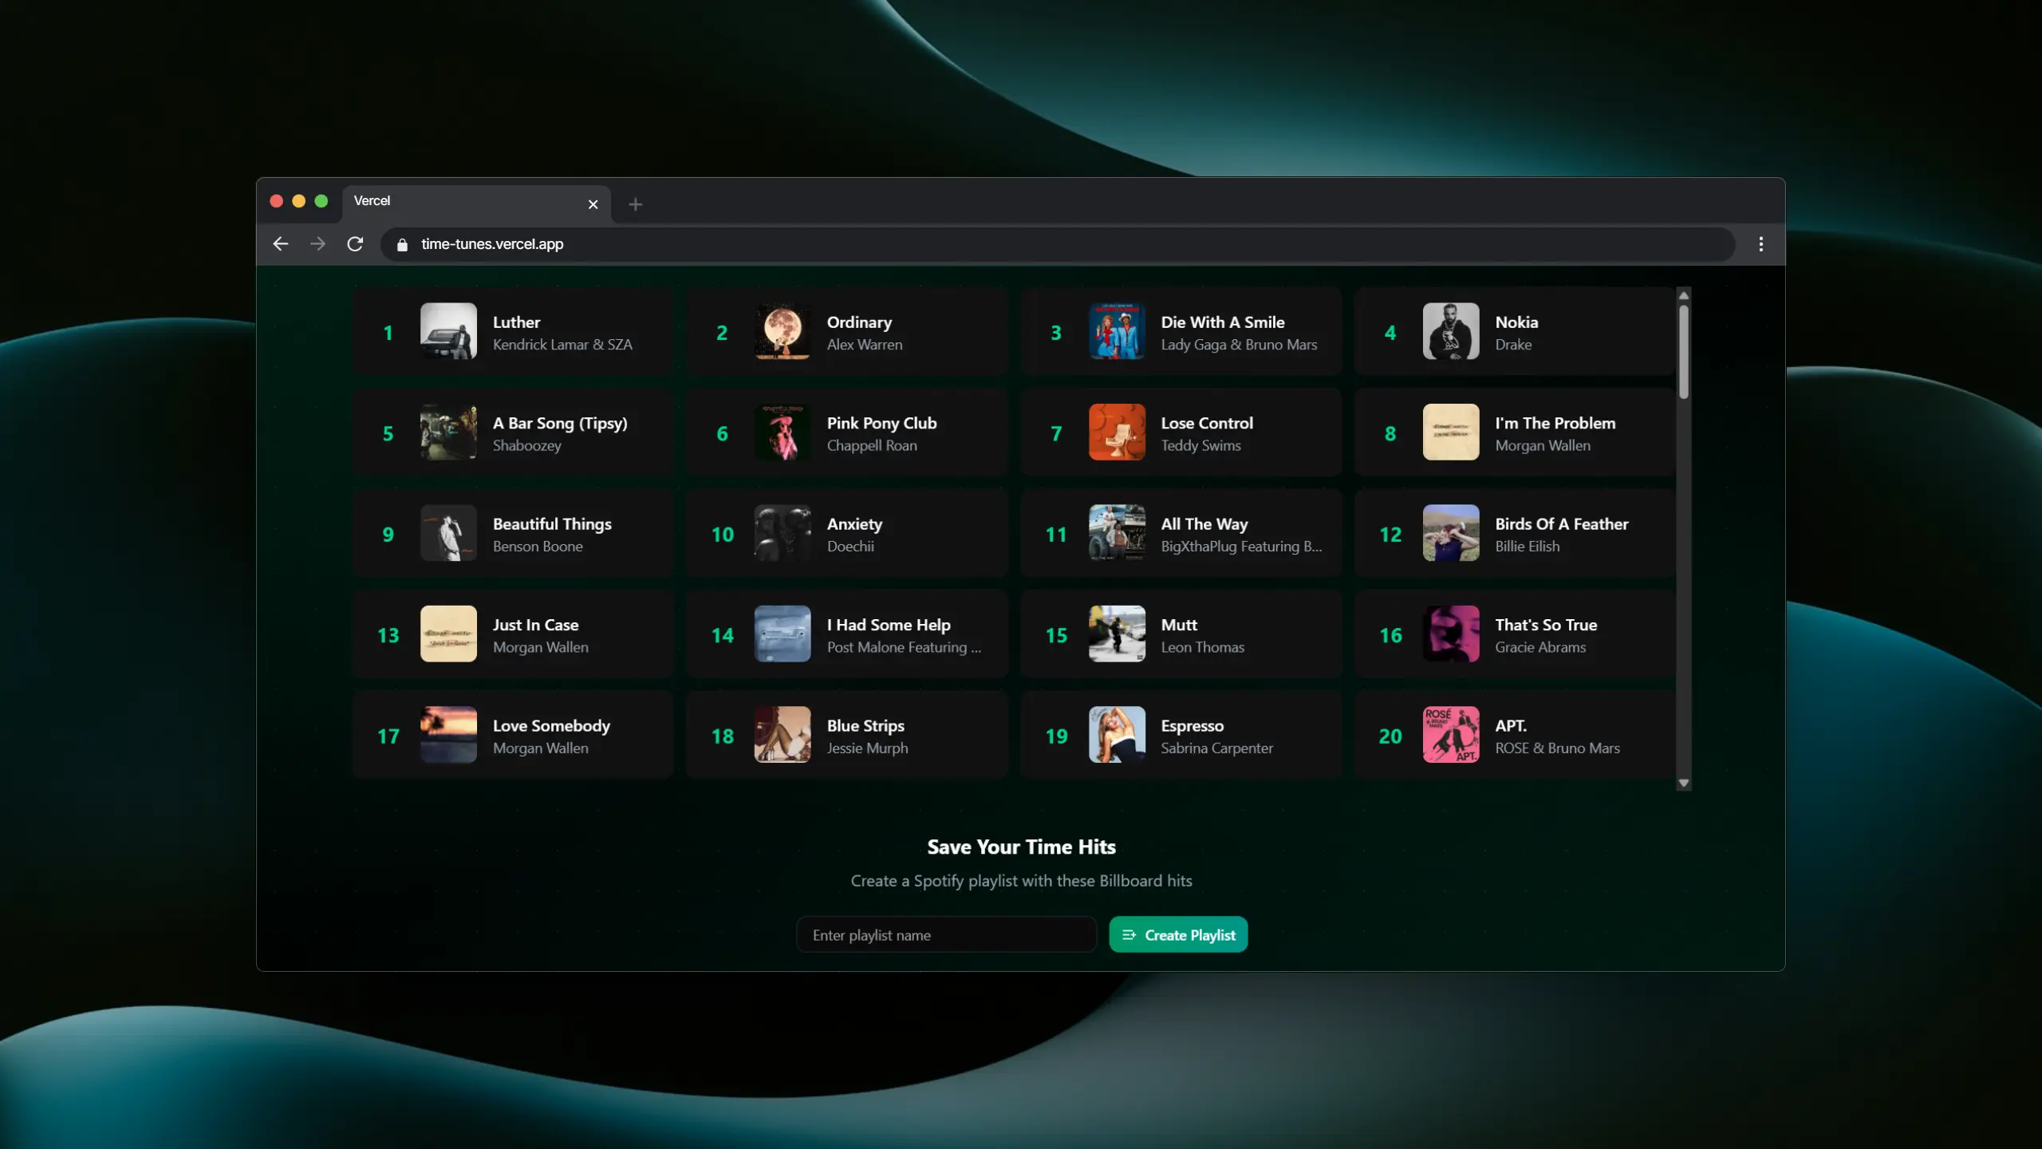Reload the time-tunes page
This screenshot has width=2042, height=1149.
point(355,244)
